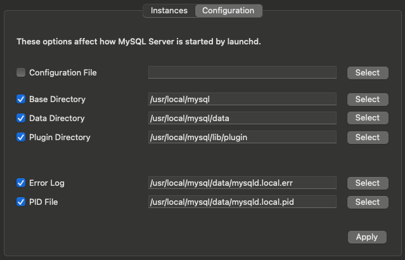Click the Base Directory label

pyautogui.click(x=57, y=100)
